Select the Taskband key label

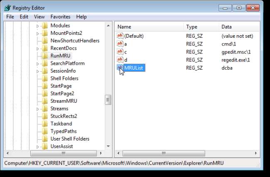61,124
